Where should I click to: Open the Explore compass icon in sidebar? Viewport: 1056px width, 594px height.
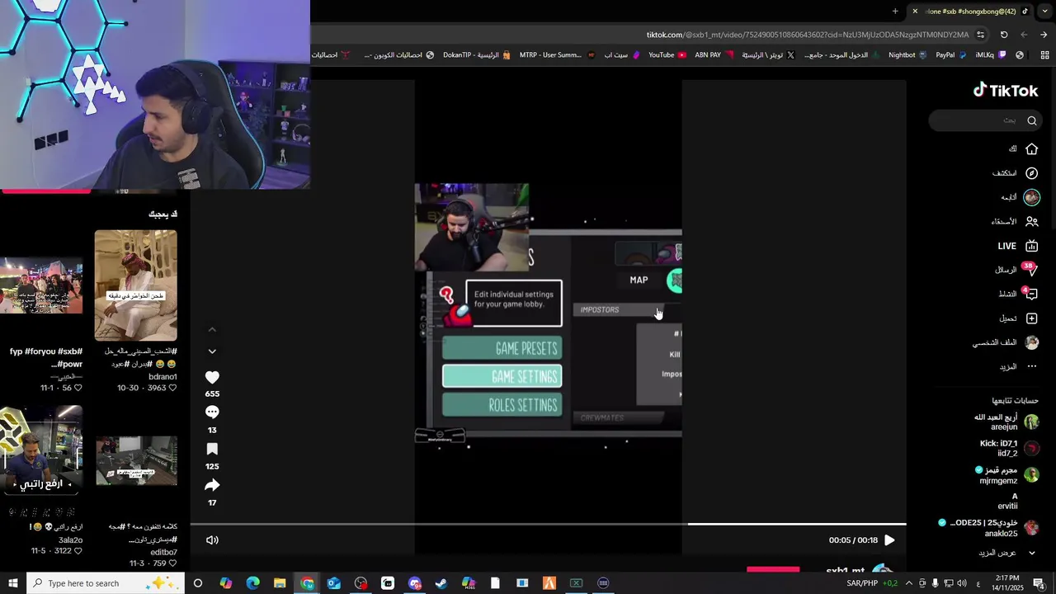click(1031, 173)
